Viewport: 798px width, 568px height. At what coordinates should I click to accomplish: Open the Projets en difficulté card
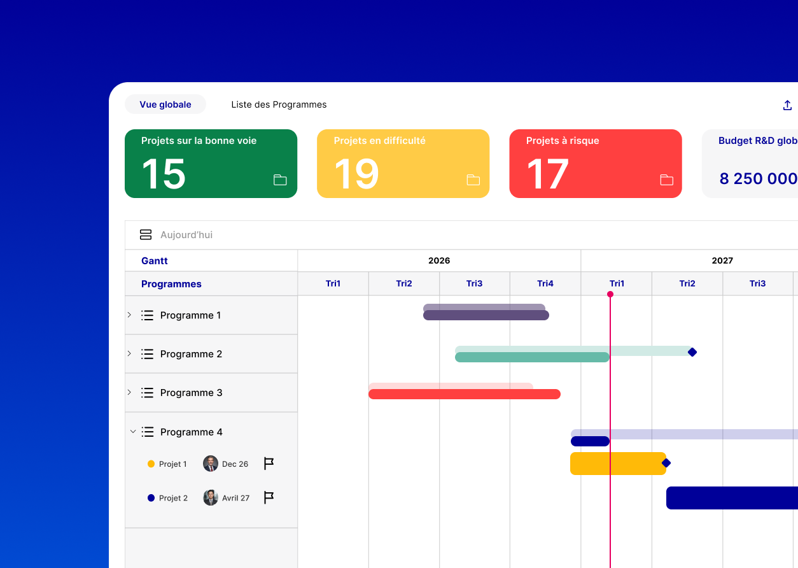click(403, 164)
